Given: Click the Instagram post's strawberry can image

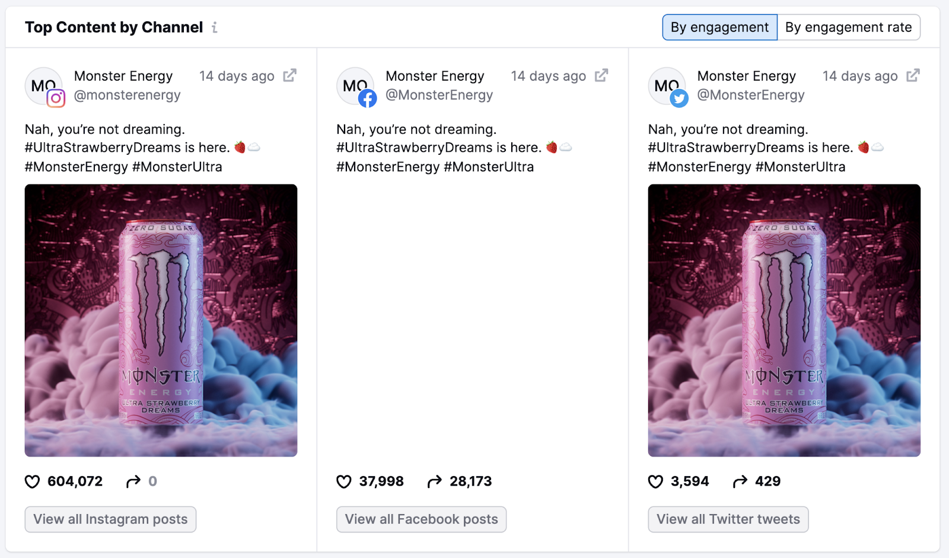Looking at the screenshot, I should [x=161, y=320].
